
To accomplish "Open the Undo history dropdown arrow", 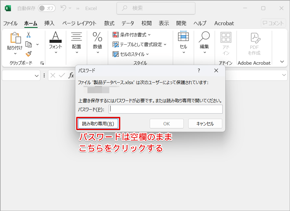I will point(70,8).
